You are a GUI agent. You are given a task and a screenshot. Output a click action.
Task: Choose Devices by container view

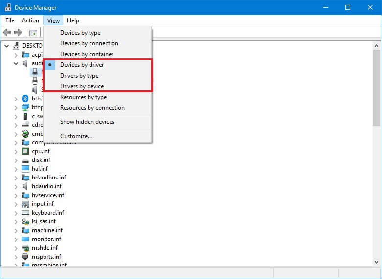click(97, 54)
